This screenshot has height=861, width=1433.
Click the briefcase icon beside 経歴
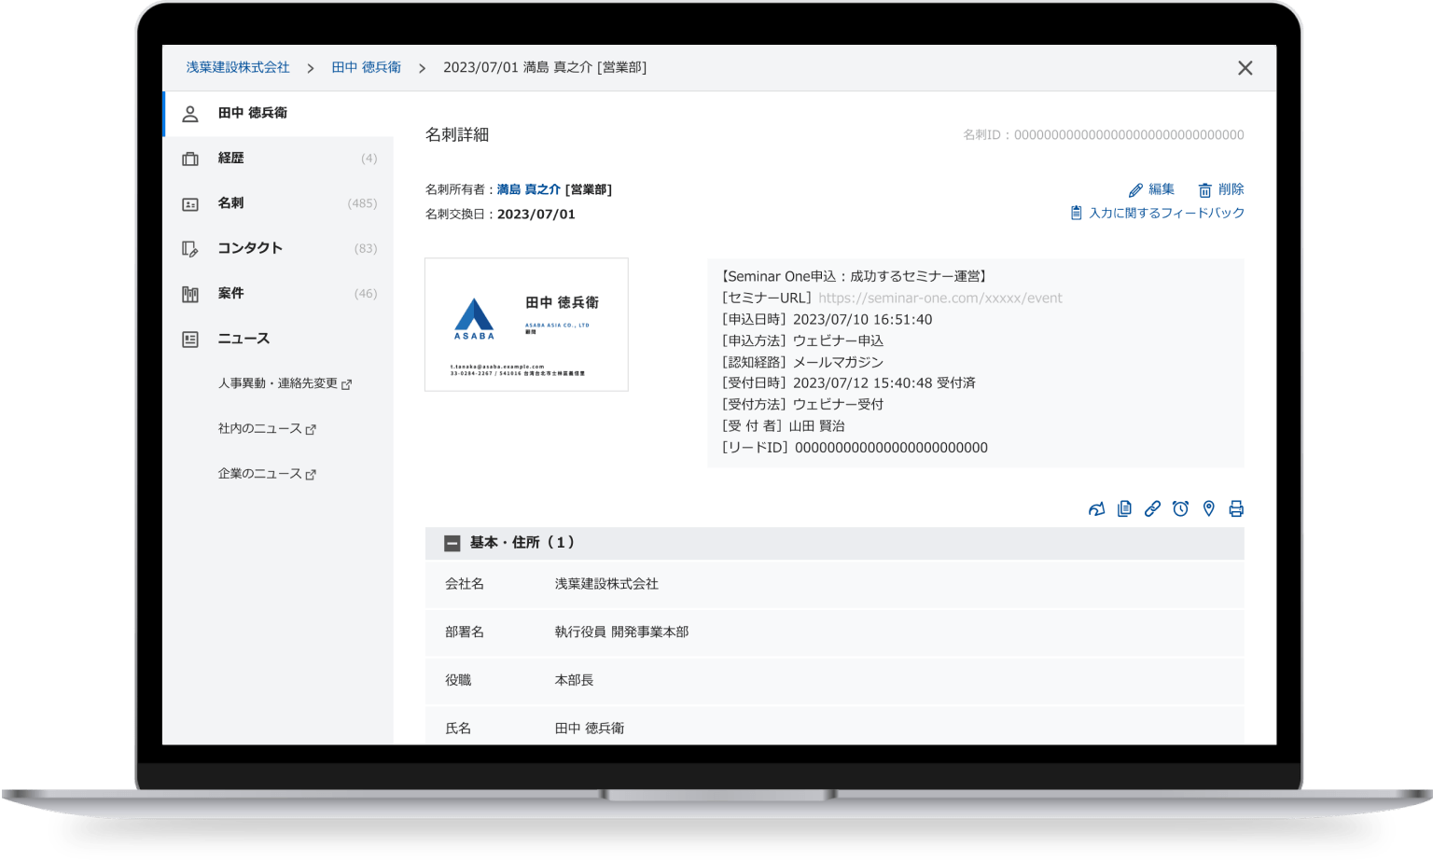point(190,159)
